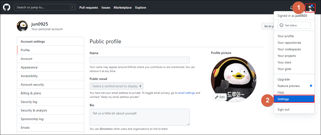Open the GitHub logo home link
This screenshot has height=135, width=321.
6,8
